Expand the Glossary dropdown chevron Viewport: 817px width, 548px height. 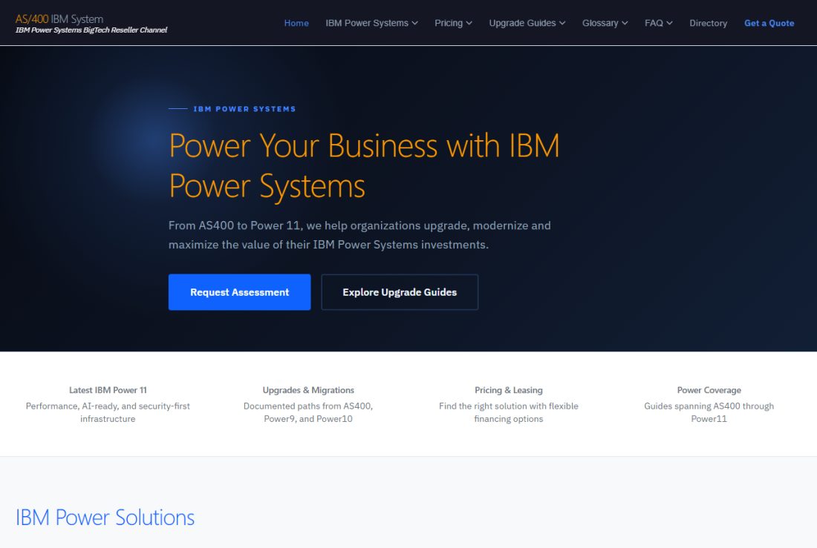[625, 23]
